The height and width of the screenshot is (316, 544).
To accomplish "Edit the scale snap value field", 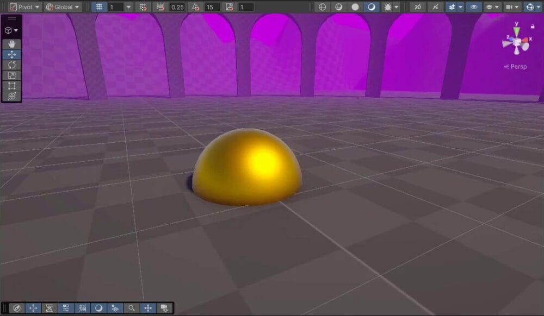I will [x=246, y=7].
